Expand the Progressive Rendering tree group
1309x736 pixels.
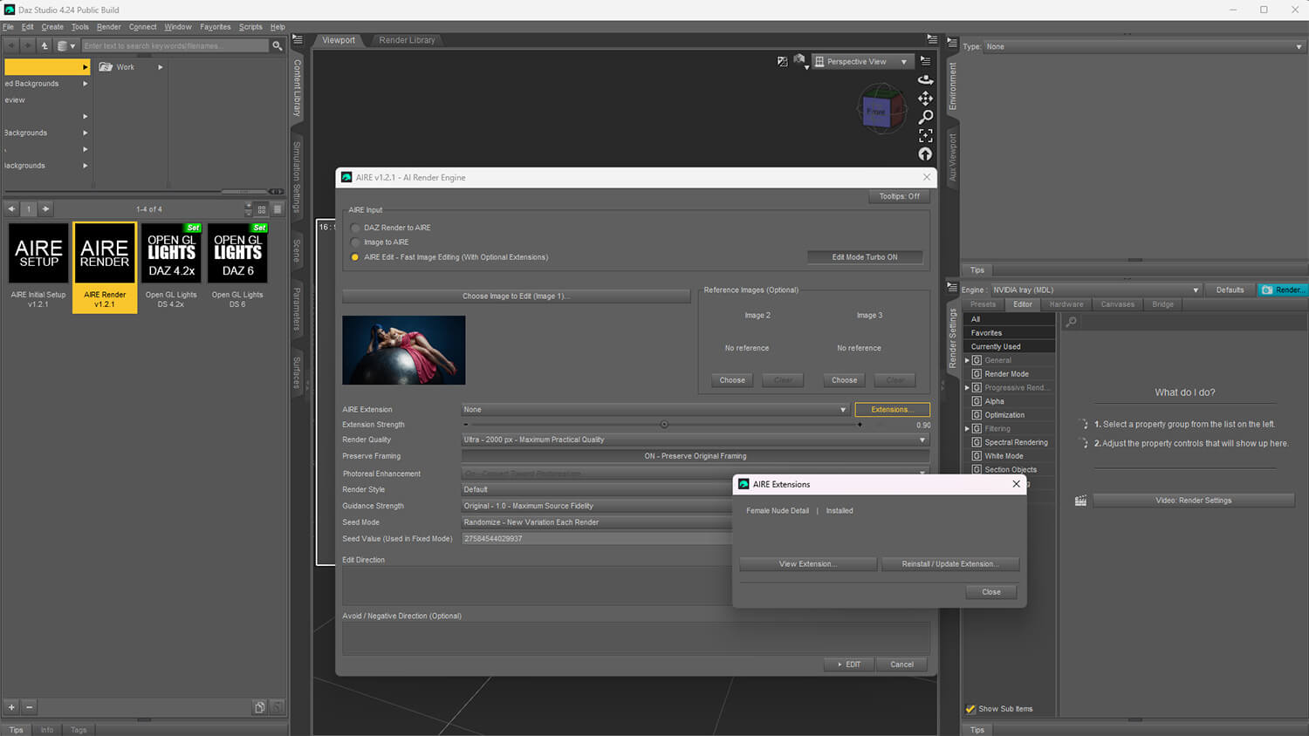967,387
